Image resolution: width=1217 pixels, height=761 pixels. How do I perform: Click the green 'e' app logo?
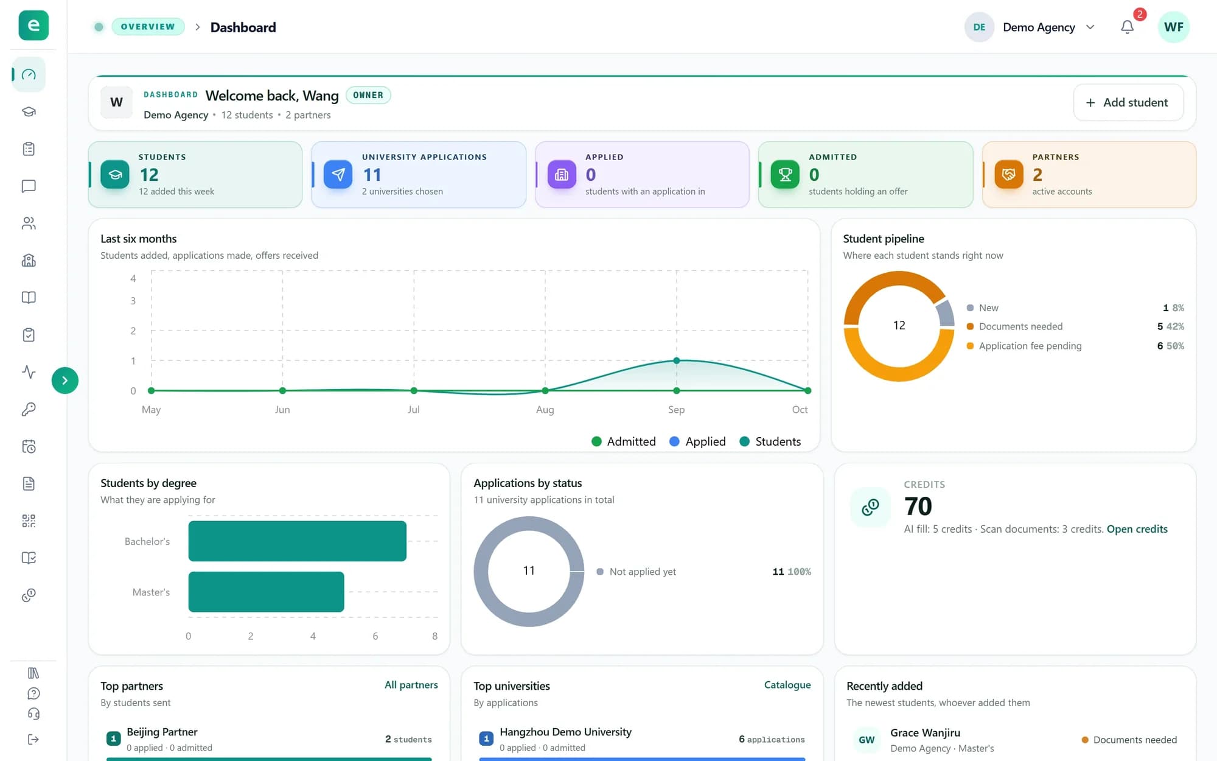pyautogui.click(x=33, y=26)
